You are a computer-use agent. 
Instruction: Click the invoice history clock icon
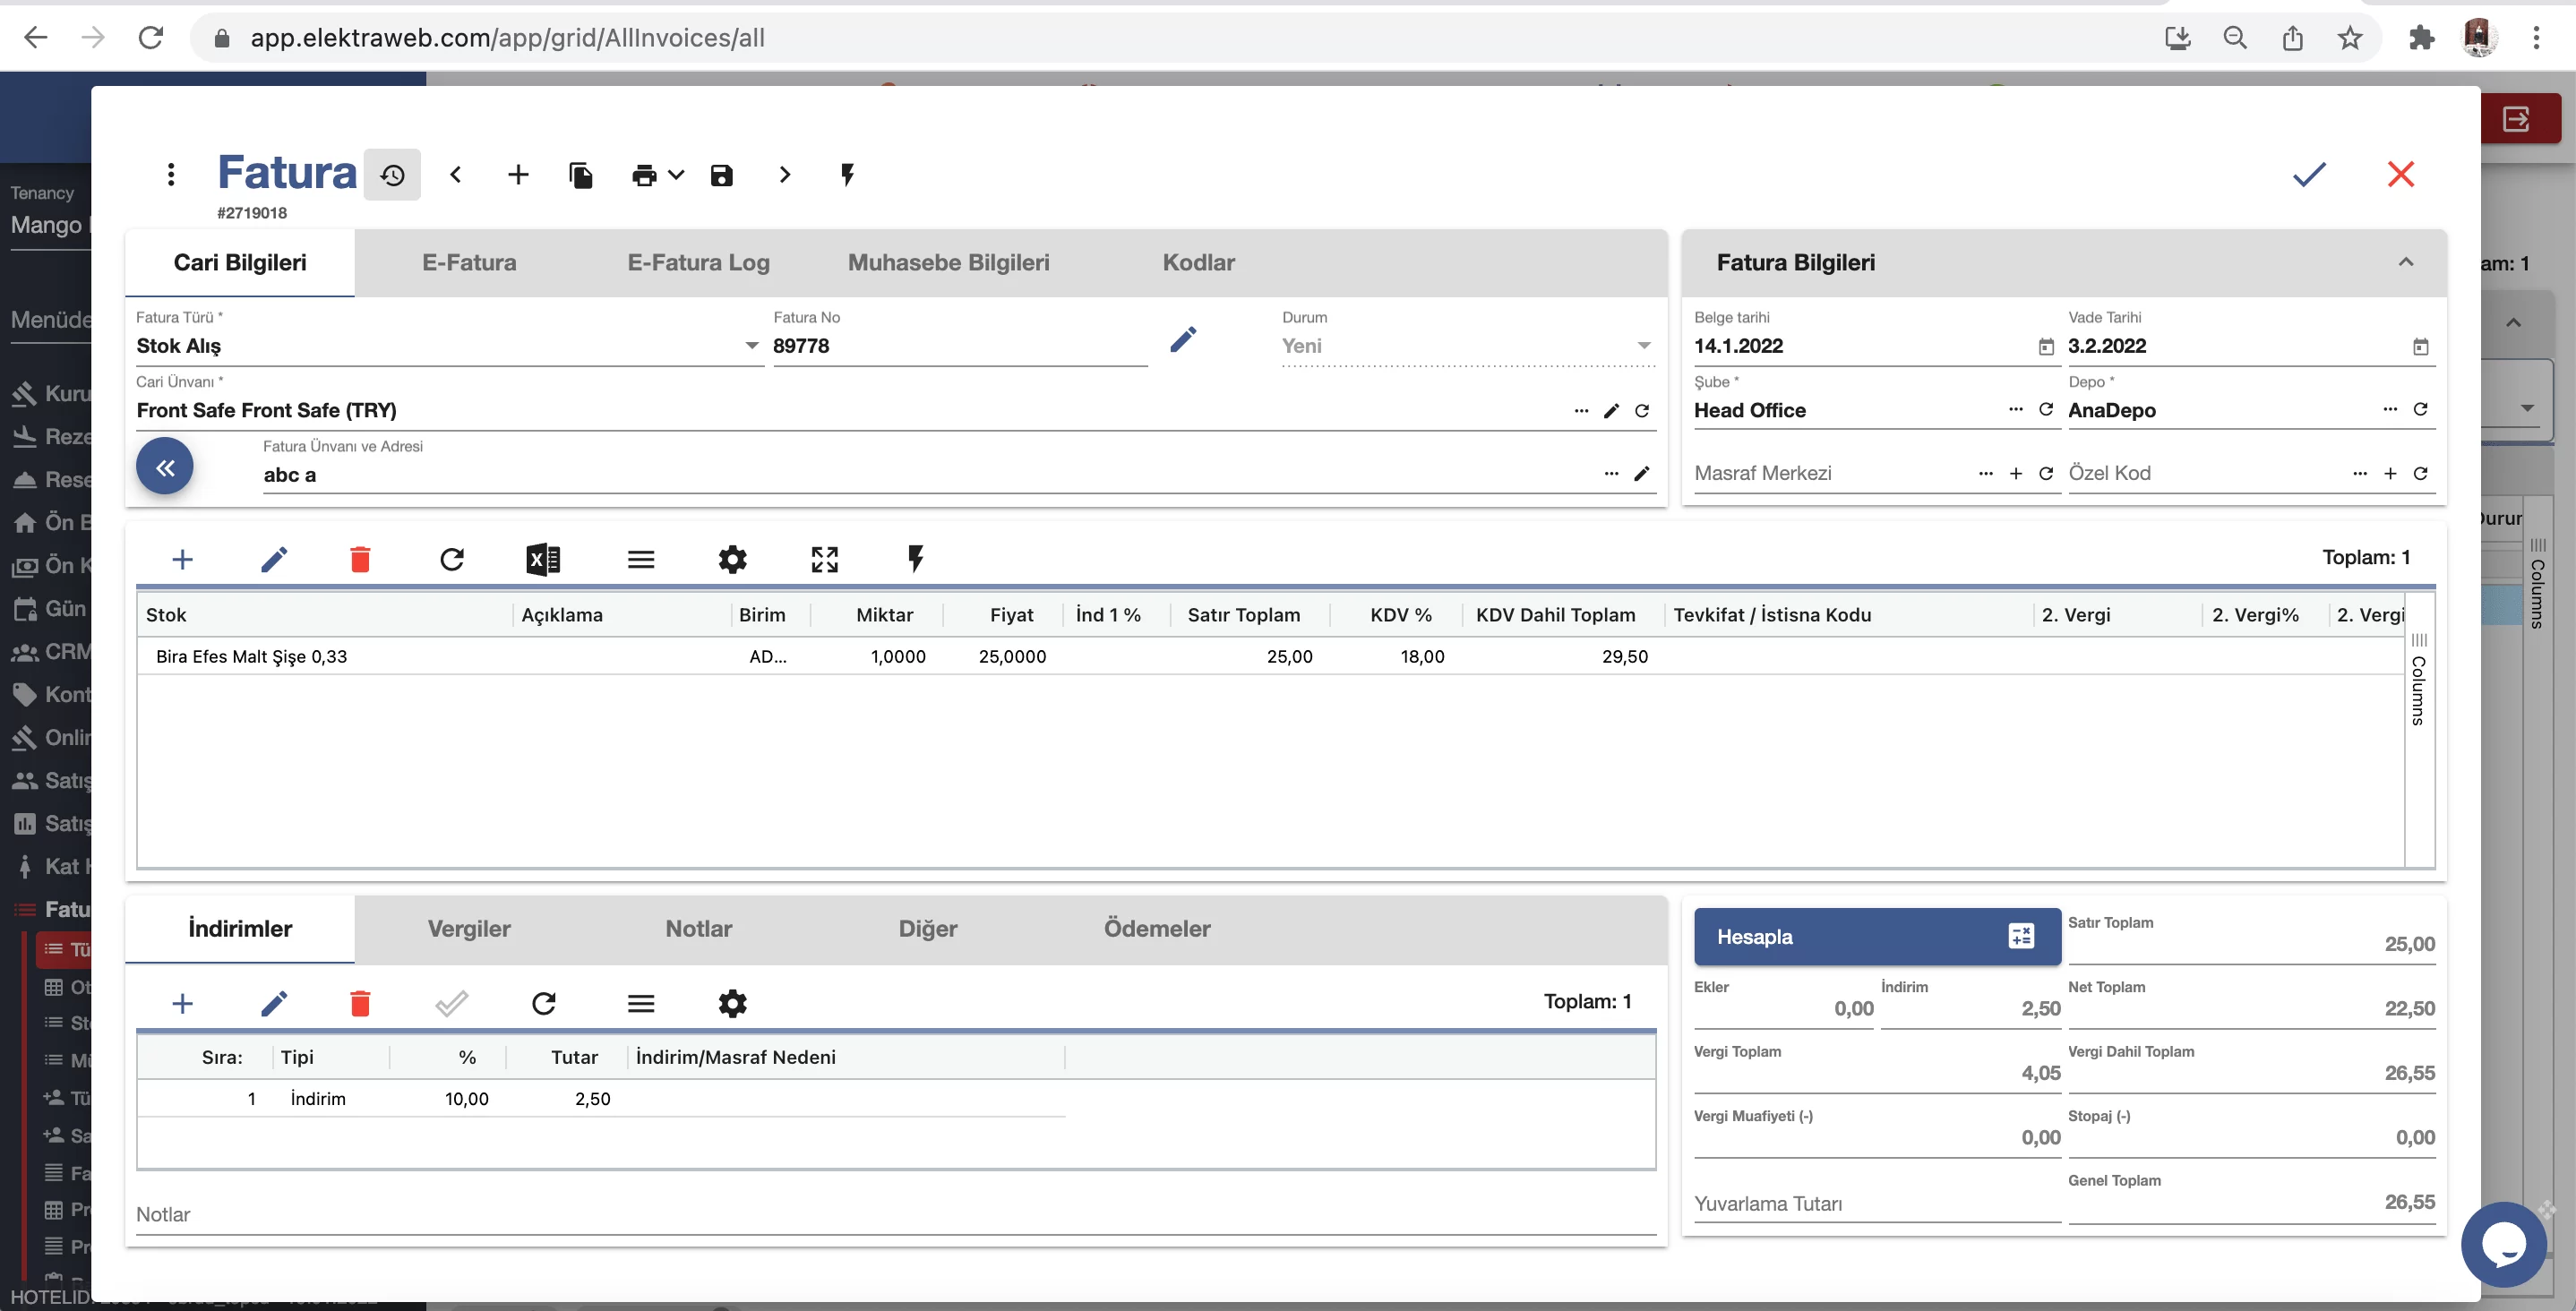coord(392,175)
